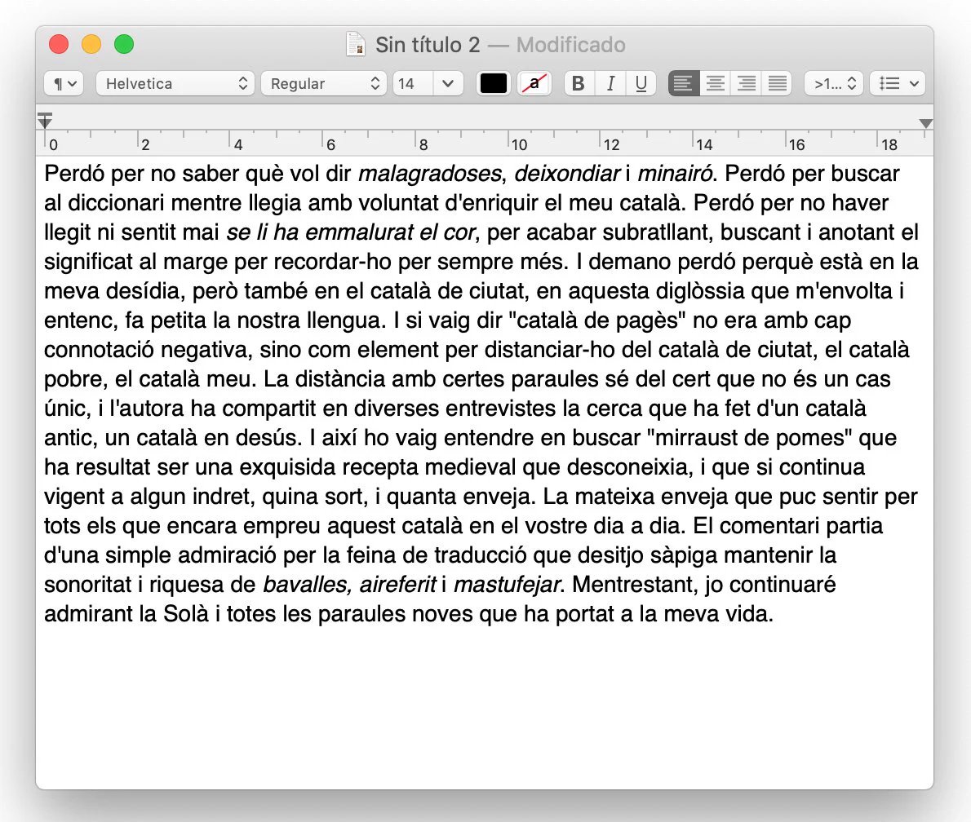The height and width of the screenshot is (822, 971).
Task: Close the window with red button
Action: [59, 45]
